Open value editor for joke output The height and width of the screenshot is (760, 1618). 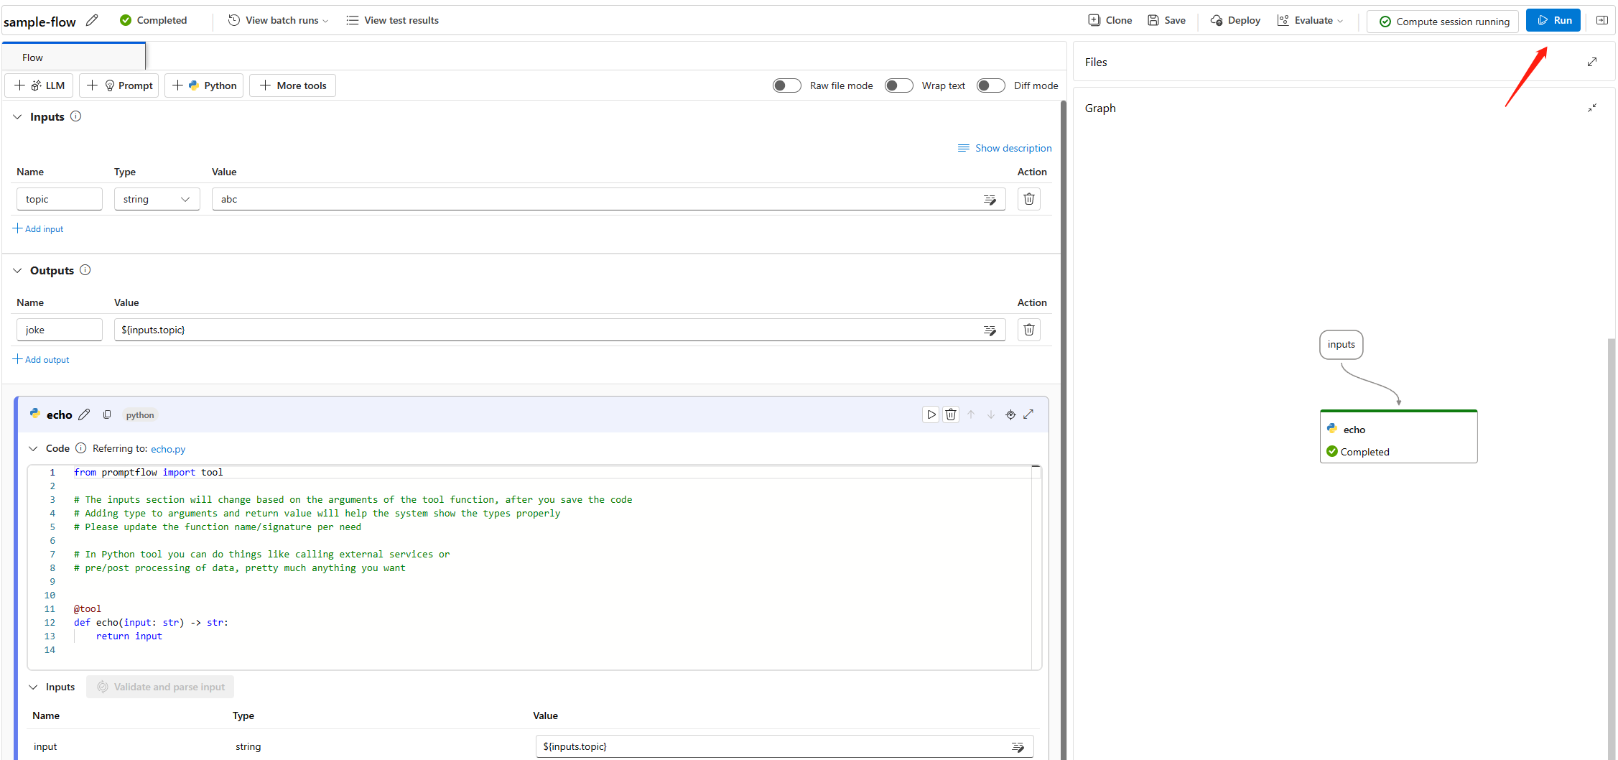point(990,330)
